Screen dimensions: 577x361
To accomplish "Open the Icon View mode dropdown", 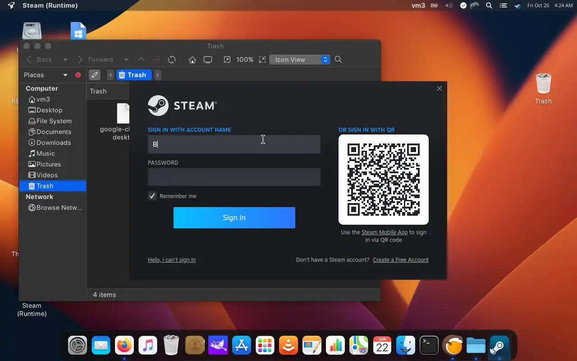I will (300, 60).
